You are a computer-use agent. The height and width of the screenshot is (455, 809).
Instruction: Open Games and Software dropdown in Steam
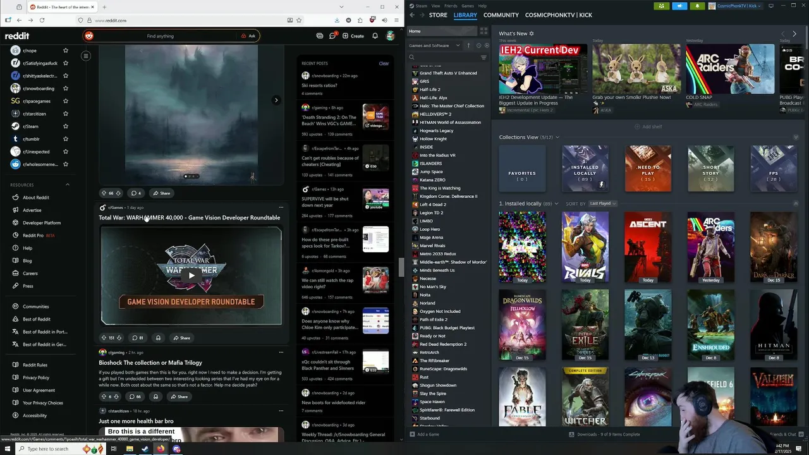coord(435,45)
